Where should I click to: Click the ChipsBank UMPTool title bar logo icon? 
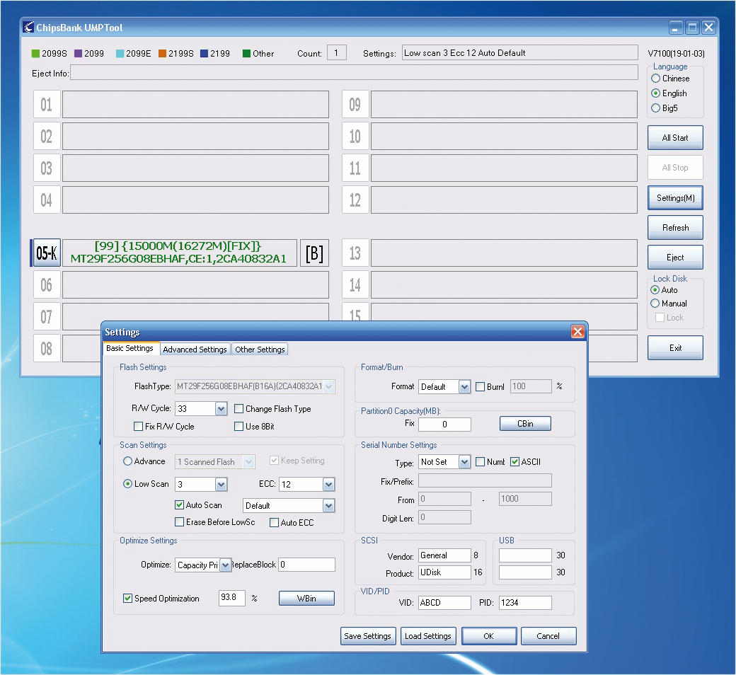point(28,27)
